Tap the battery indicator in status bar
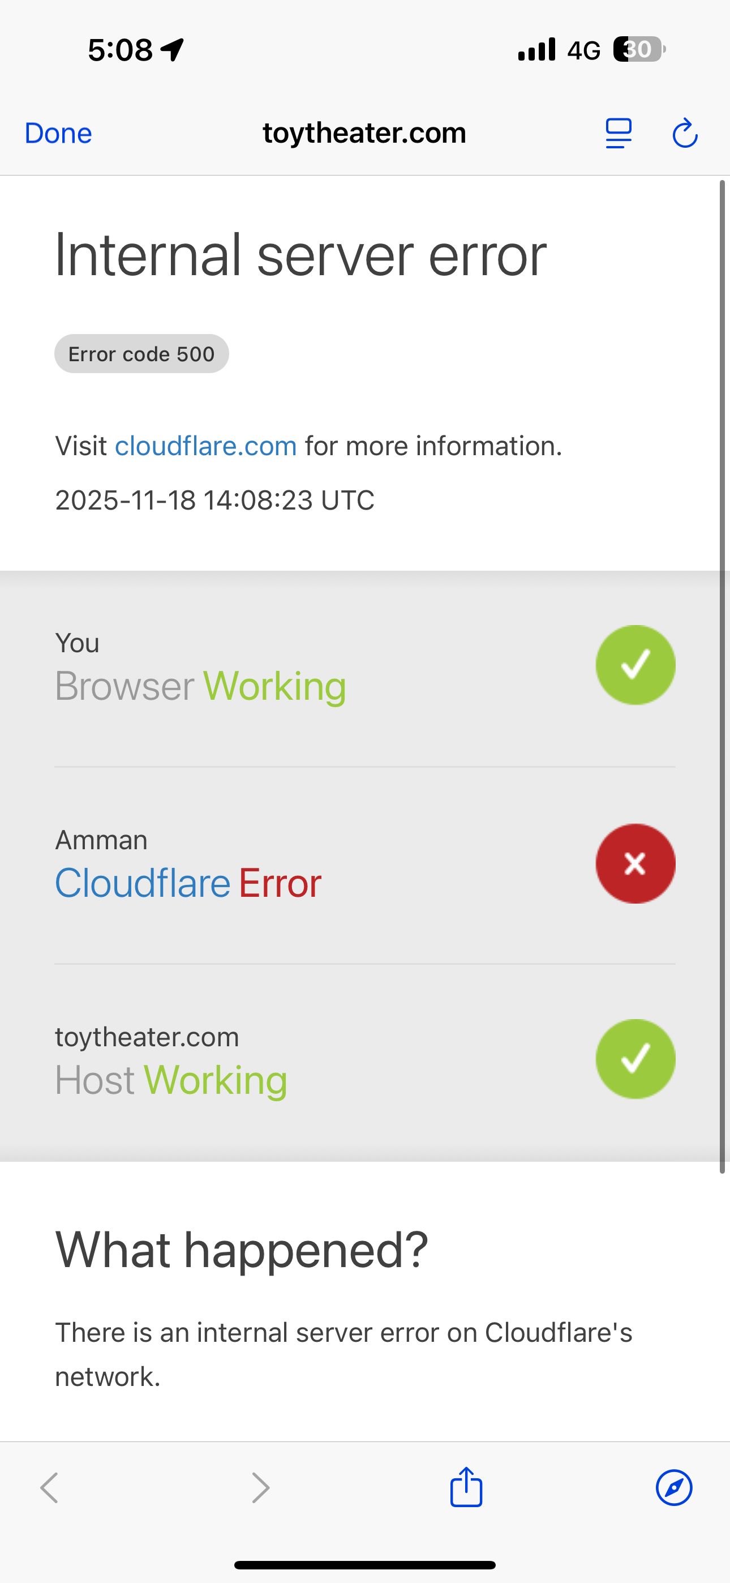This screenshot has width=730, height=1583. pos(639,49)
